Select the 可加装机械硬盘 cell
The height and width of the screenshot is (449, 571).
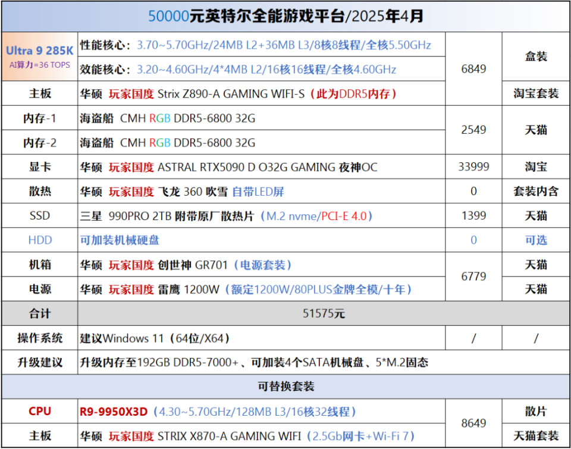(x=262, y=240)
